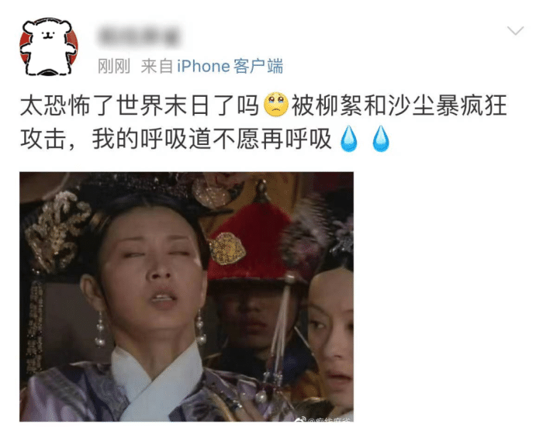
Task: Click the white collar in the image
Action: click(x=156, y=381)
